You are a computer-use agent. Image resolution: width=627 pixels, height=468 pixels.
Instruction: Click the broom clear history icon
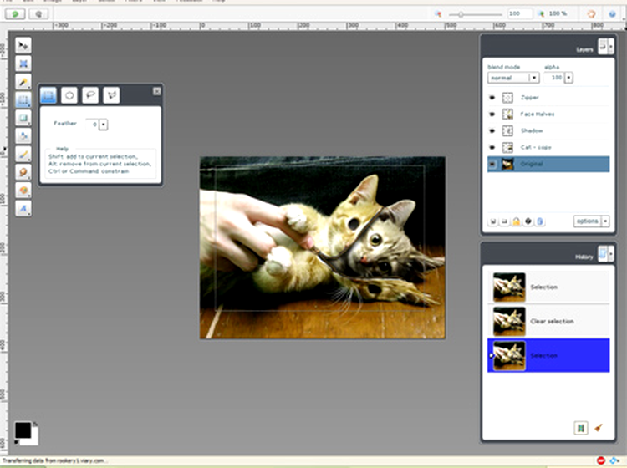coord(599,428)
